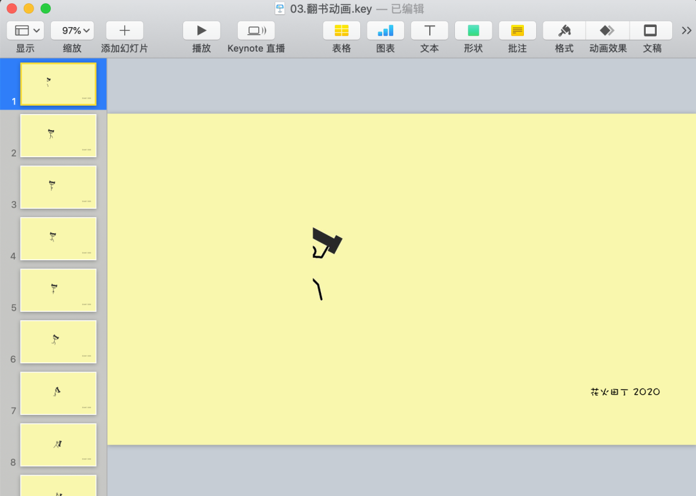The width and height of the screenshot is (696, 496).
Task: Insert a chart using the 图表 icon
Action: 385,31
